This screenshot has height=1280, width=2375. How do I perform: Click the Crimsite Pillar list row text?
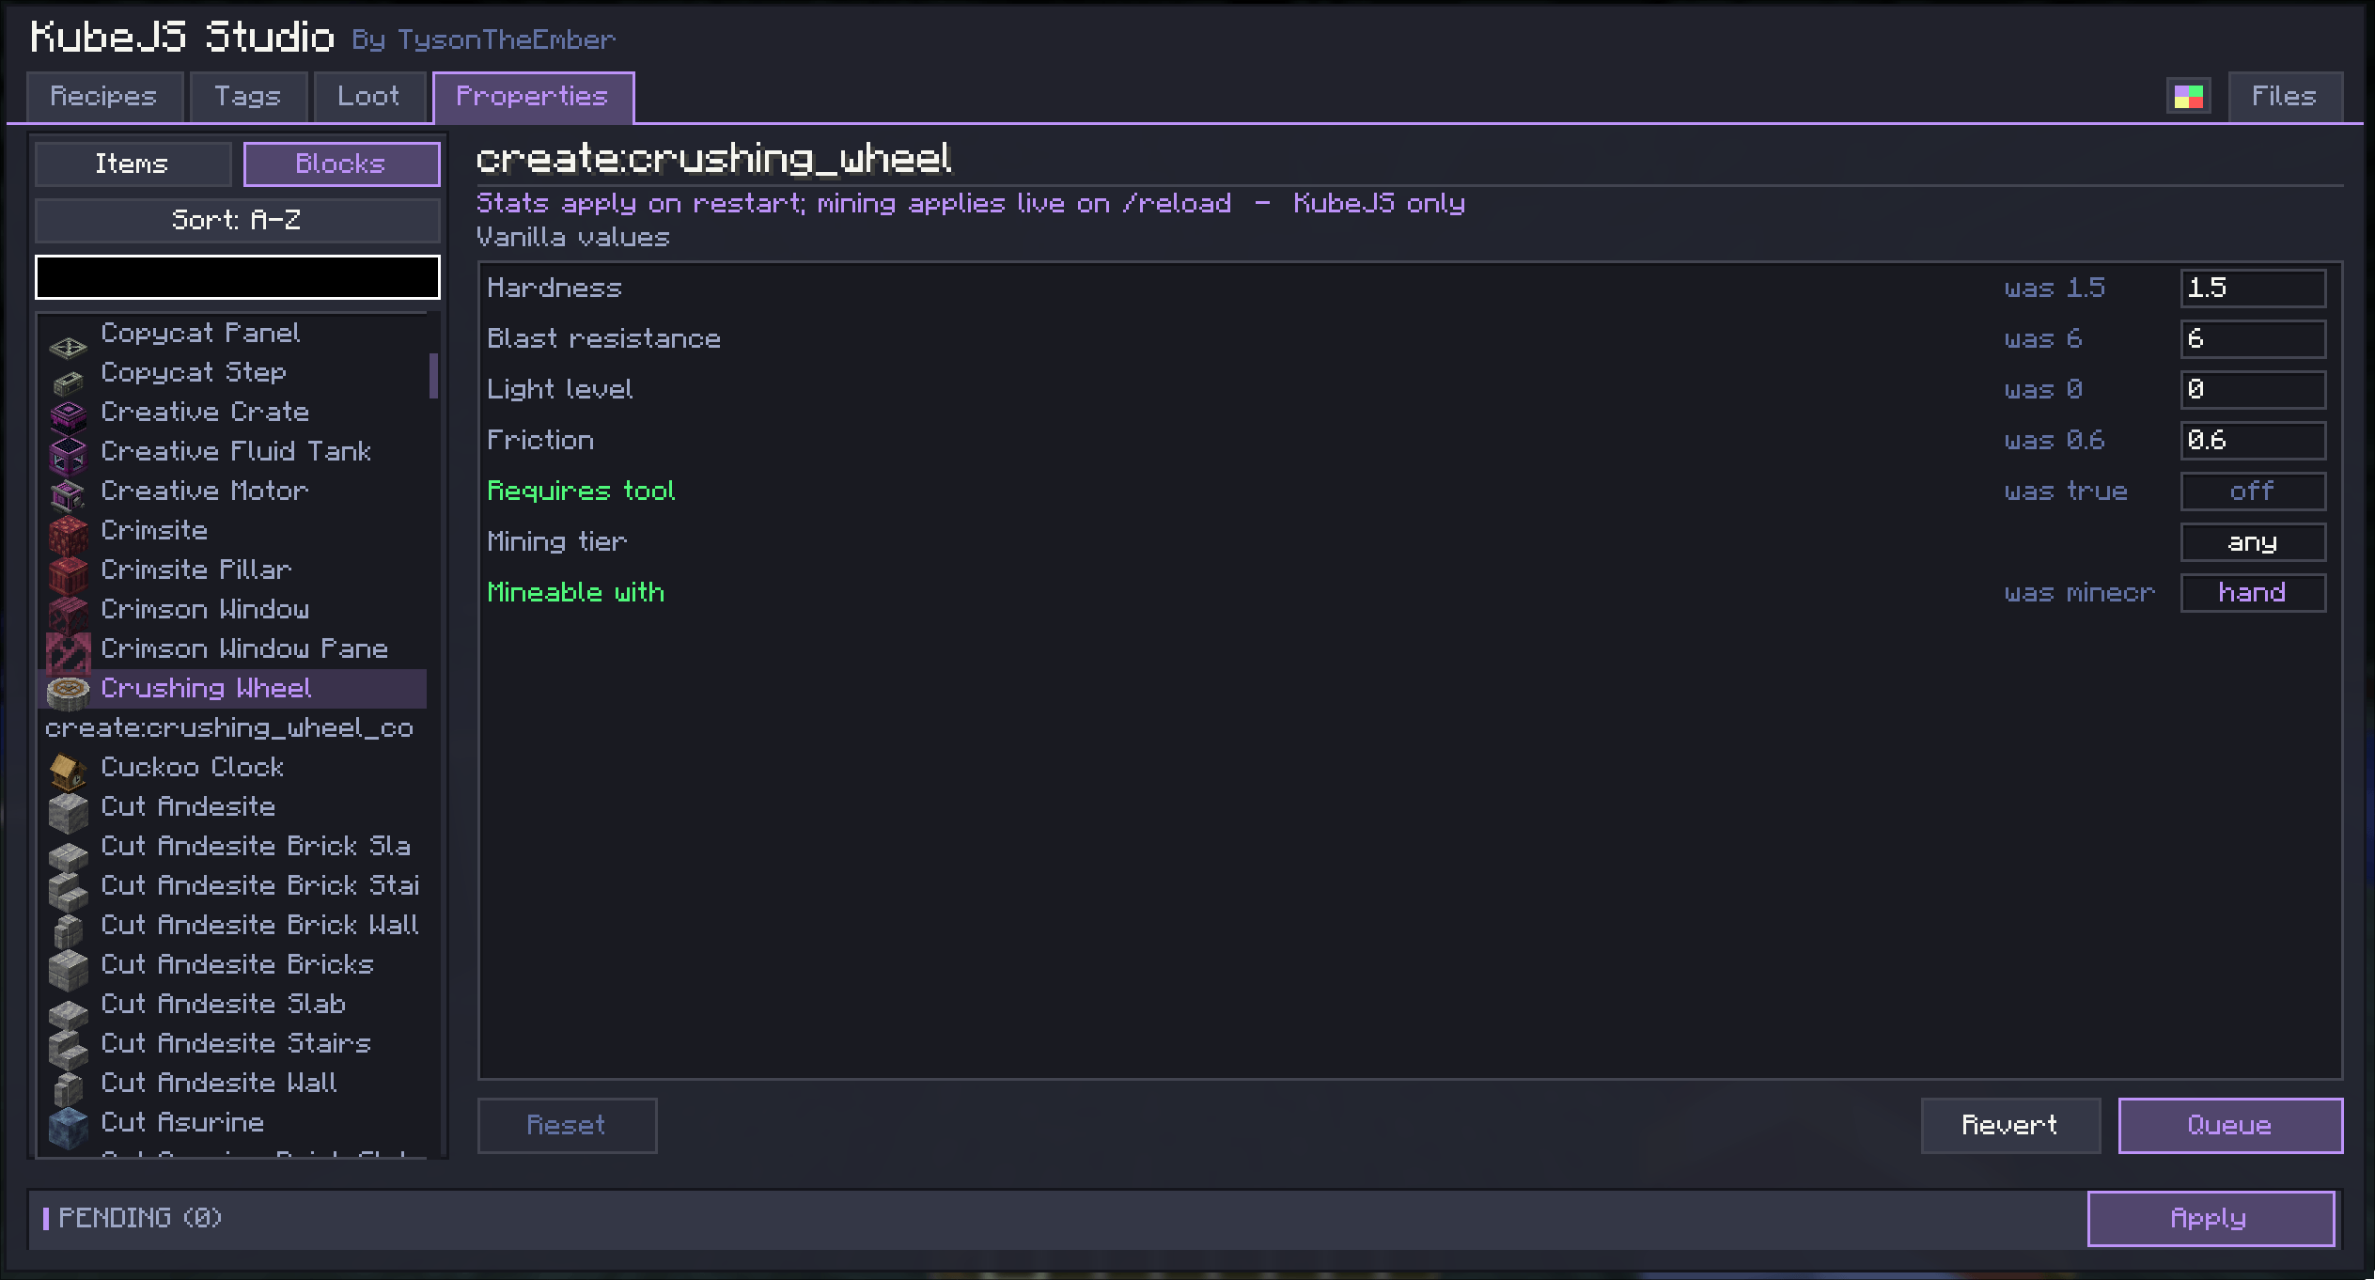pos(196,570)
